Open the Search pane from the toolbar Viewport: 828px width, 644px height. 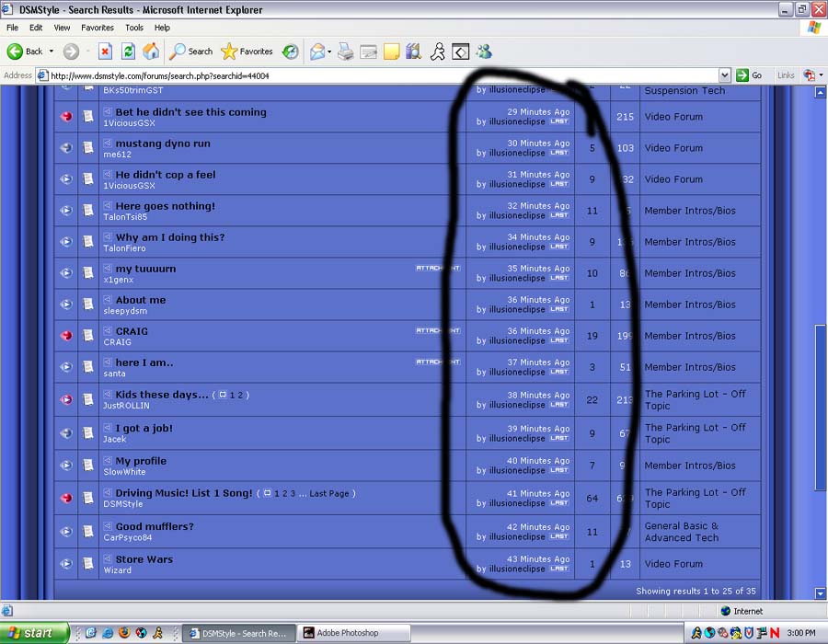point(190,52)
